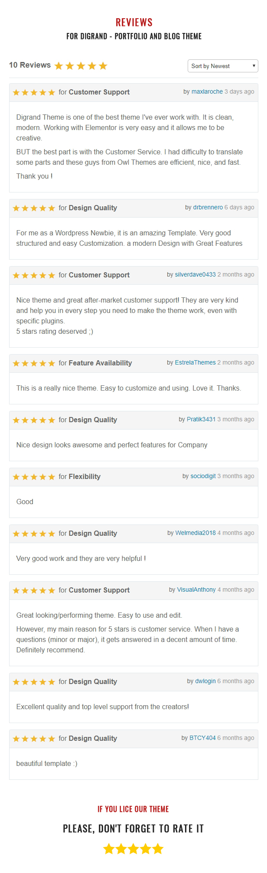View Welmedia2018's profile
The width and height of the screenshot is (267, 873).
coord(195,533)
